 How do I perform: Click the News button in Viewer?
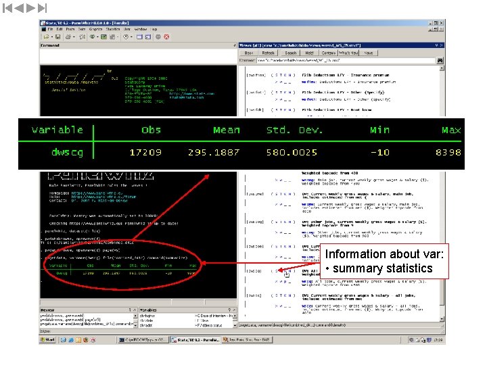coord(369,53)
